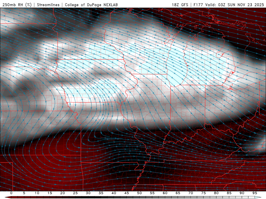Click the colorbar label '70'
This screenshot has height=199, width=266.
point(191,193)
